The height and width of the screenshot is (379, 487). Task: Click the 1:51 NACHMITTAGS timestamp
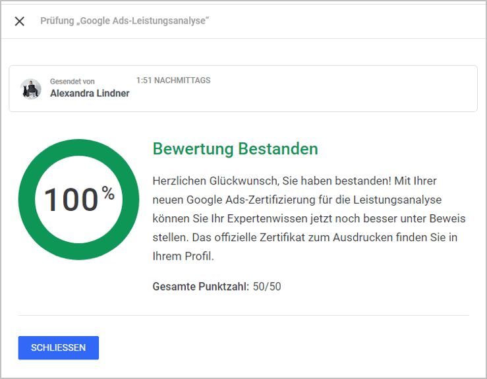173,80
